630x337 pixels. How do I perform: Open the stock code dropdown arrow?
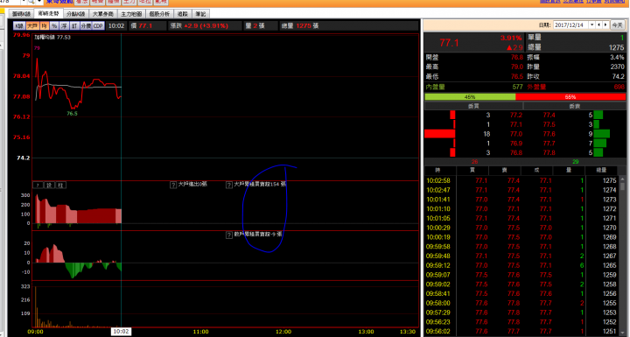pos(24,2)
